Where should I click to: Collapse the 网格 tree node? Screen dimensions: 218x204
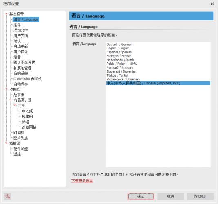[15, 105]
